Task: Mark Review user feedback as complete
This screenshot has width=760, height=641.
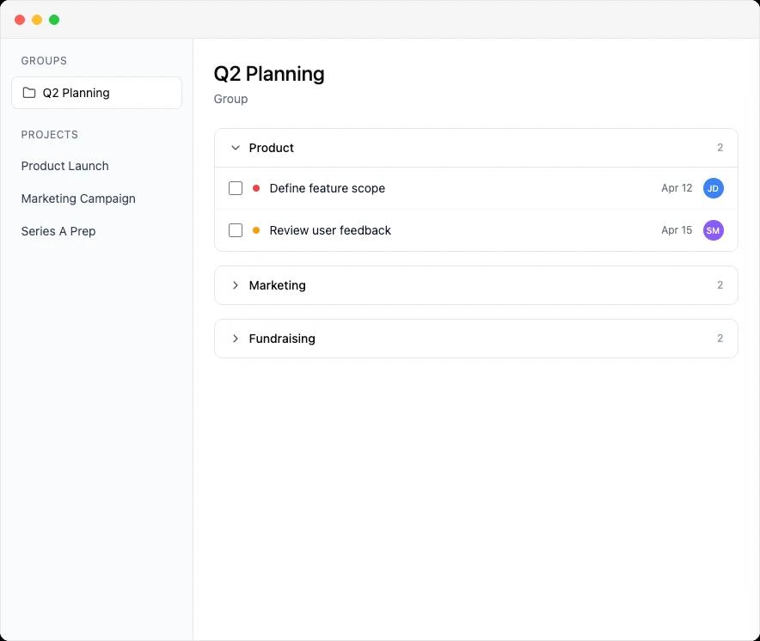Action: click(236, 230)
